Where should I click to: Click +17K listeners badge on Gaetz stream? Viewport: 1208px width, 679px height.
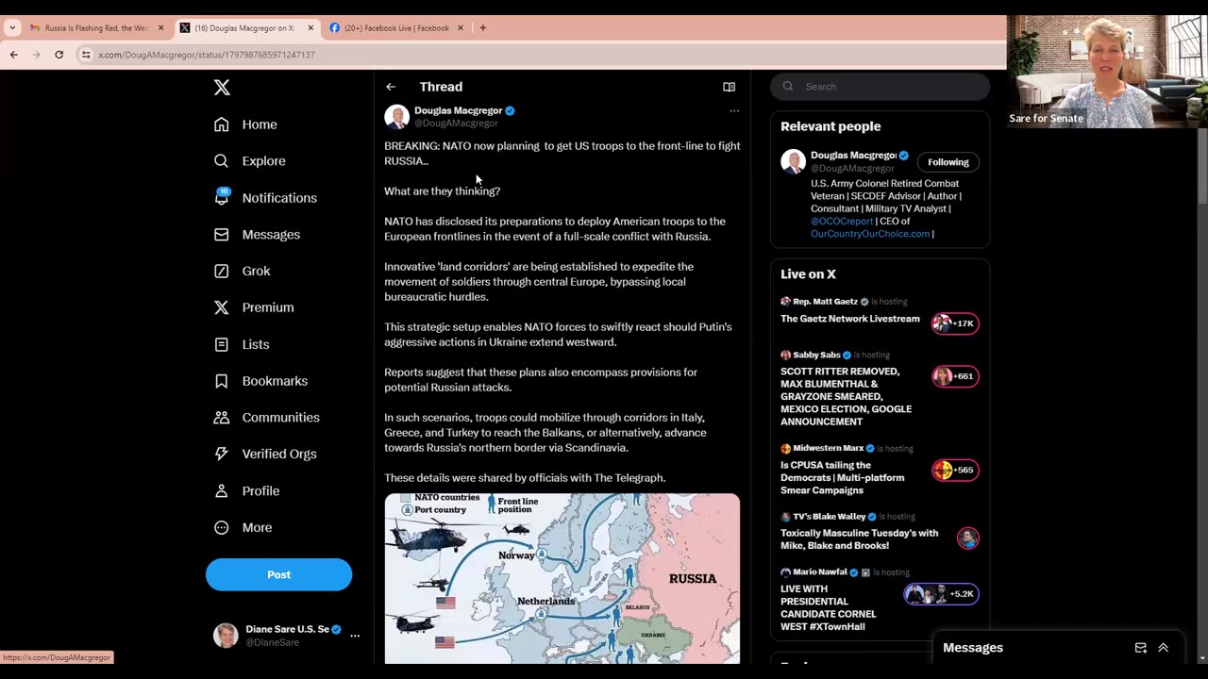(x=954, y=323)
